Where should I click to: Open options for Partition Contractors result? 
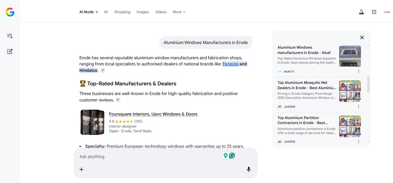[358, 141]
